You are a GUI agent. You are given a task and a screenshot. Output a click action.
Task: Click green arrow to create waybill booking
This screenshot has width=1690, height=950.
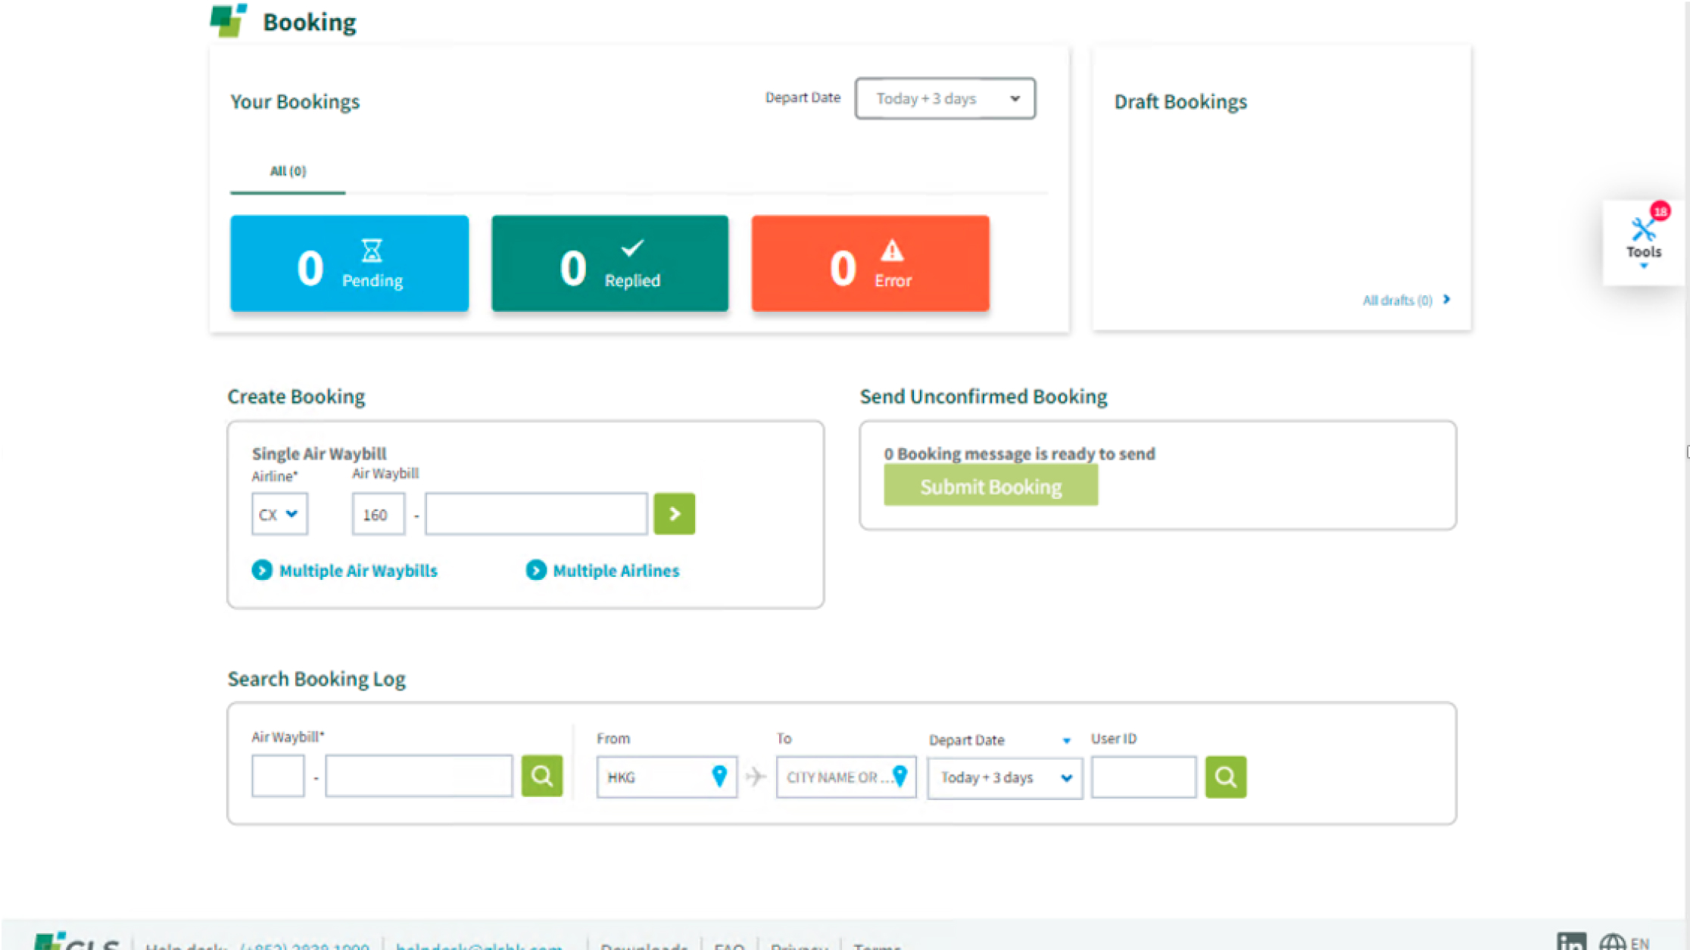[674, 514]
